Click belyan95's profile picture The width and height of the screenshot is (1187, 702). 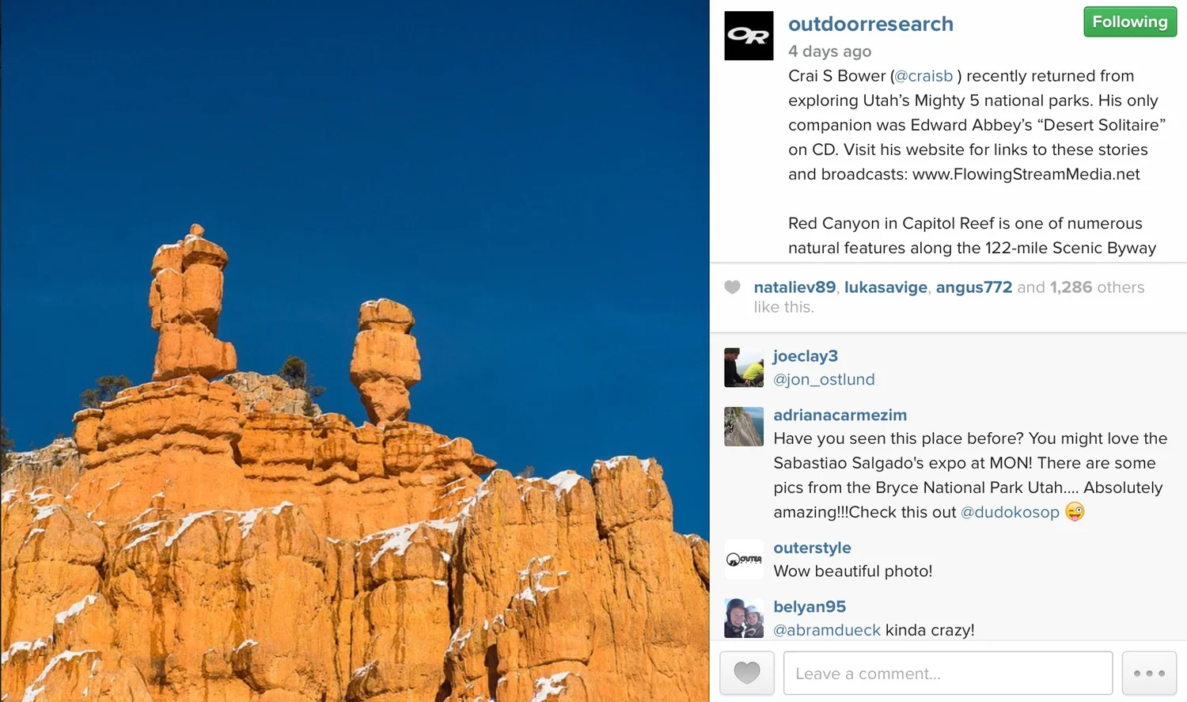744,618
